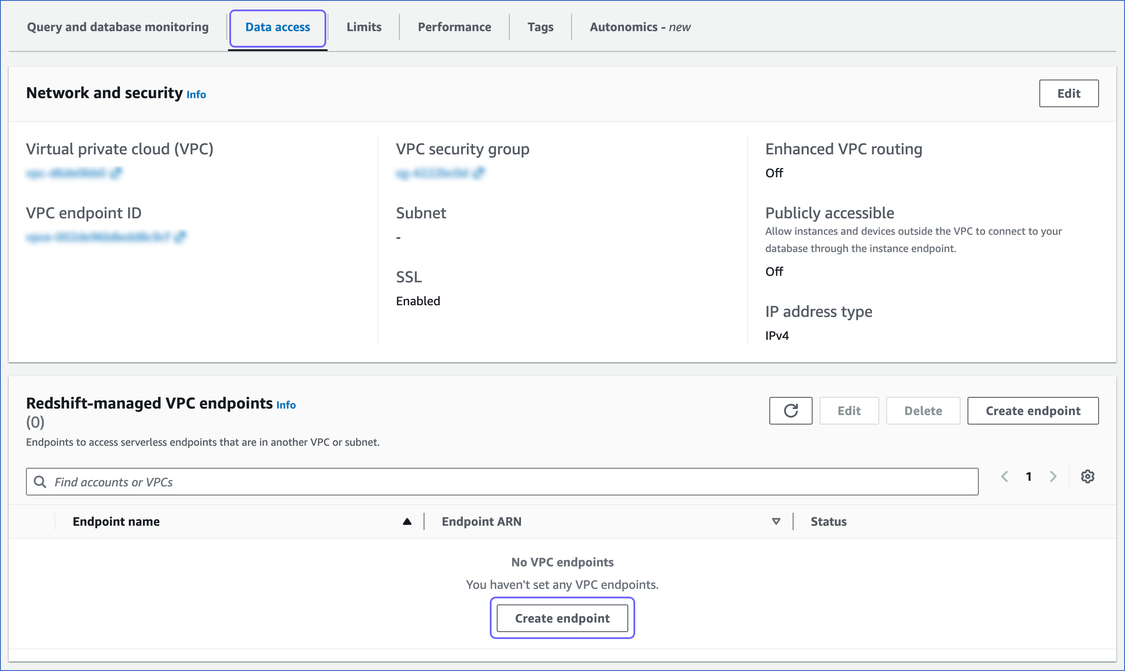This screenshot has height=671, width=1125.
Task: Toggle the Endpoint ARN sort arrow
Action: click(776, 521)
